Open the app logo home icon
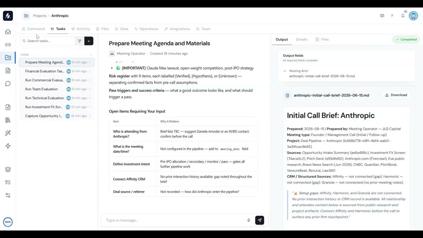Viewport: 423px width, 238px height. (x=8, y=16)
